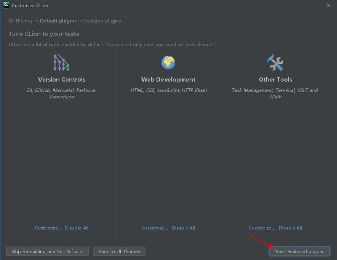Screen dimensions: 337x260
Task: Disable all Version Controls plugins
Action: click(77, 228)
